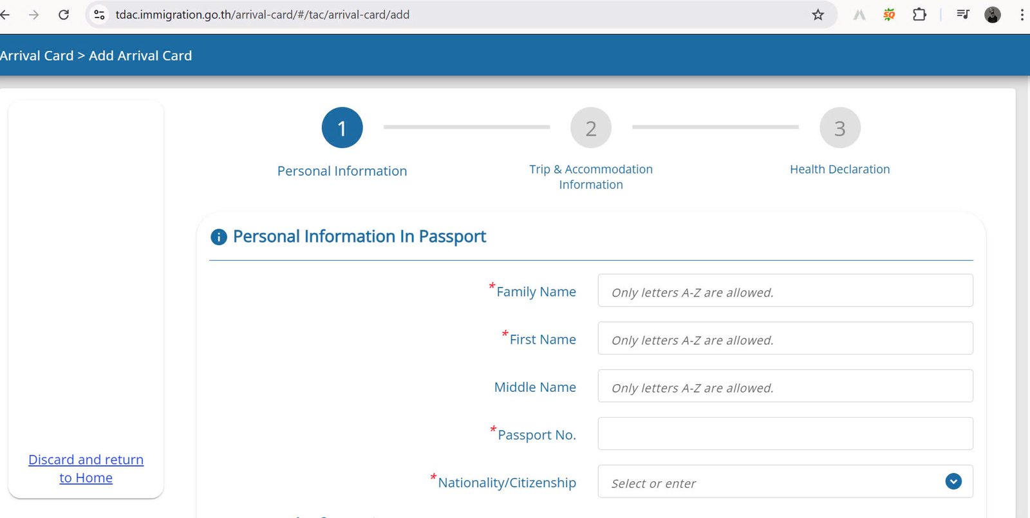Open the extensions puzzle-piece menu
This screenshot has height=518, width=1030.
tap(919, 14)
